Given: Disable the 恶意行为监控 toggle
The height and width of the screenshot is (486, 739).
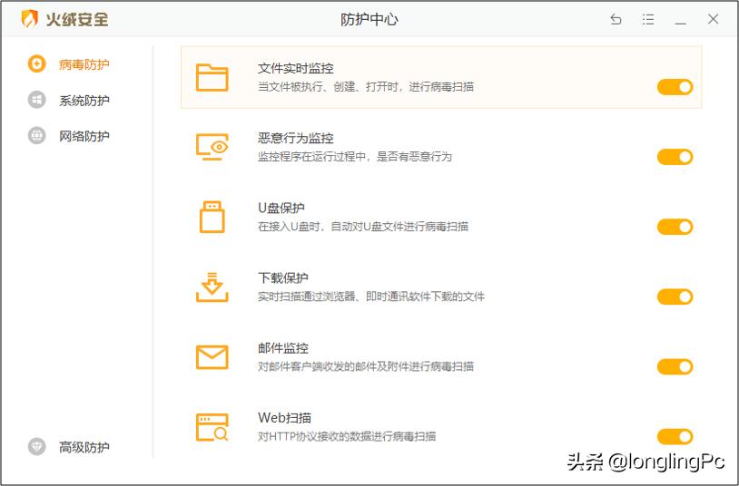Looking at the screenshot, I should pos(675,157).
